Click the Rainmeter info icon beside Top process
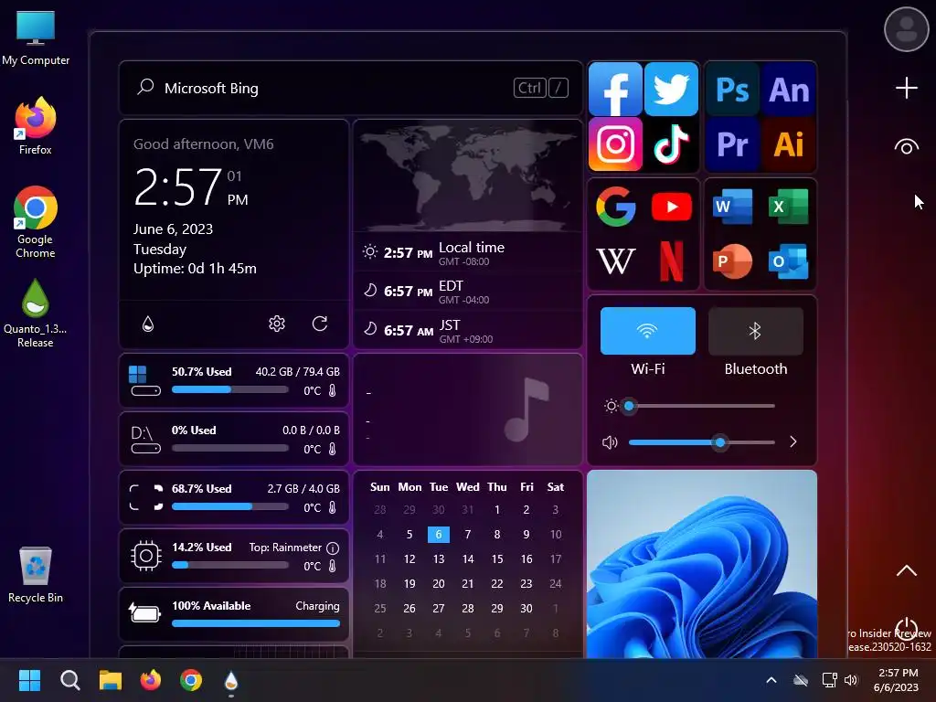 333,548
